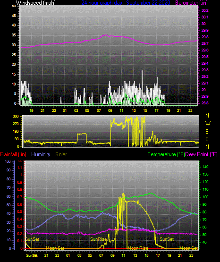Screen dimensions: 220x262
Task: Click the 'Dew Point (°F)' legend label
Action: 202,154
